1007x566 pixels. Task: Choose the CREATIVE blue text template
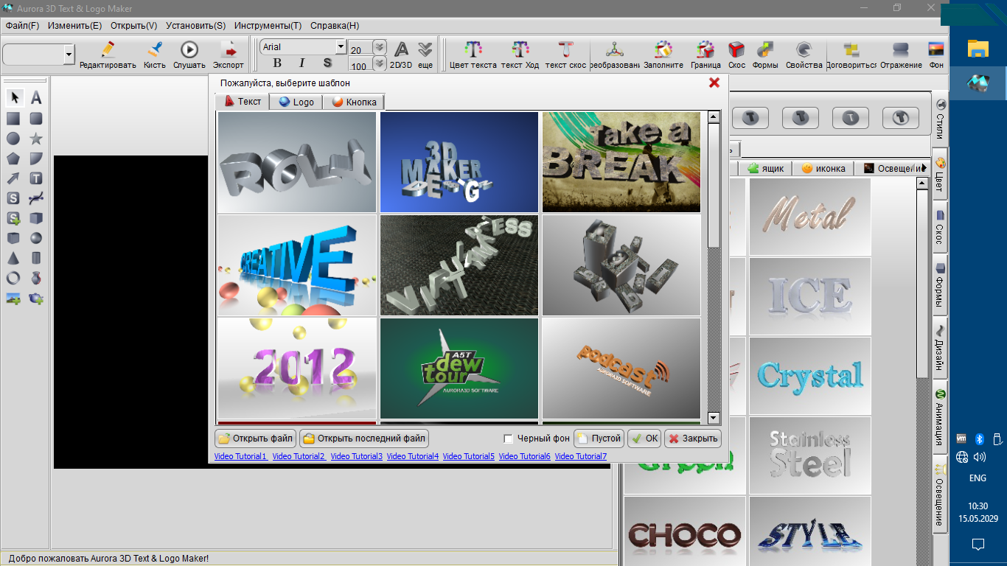[x=296, y=265]
